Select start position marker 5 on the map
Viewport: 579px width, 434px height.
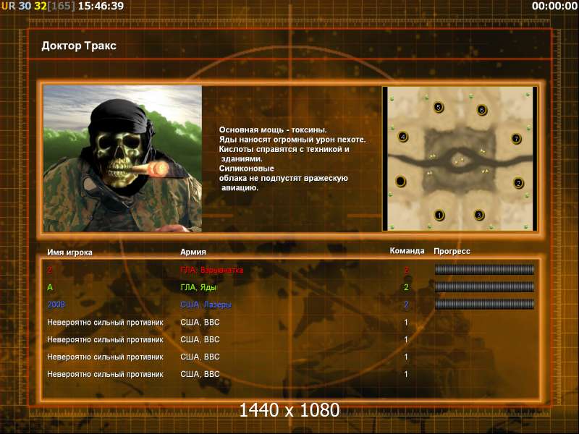click(439, 107)
